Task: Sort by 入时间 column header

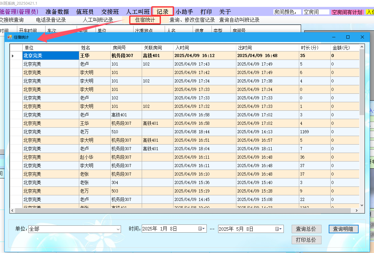Action: tap(205, 48)
